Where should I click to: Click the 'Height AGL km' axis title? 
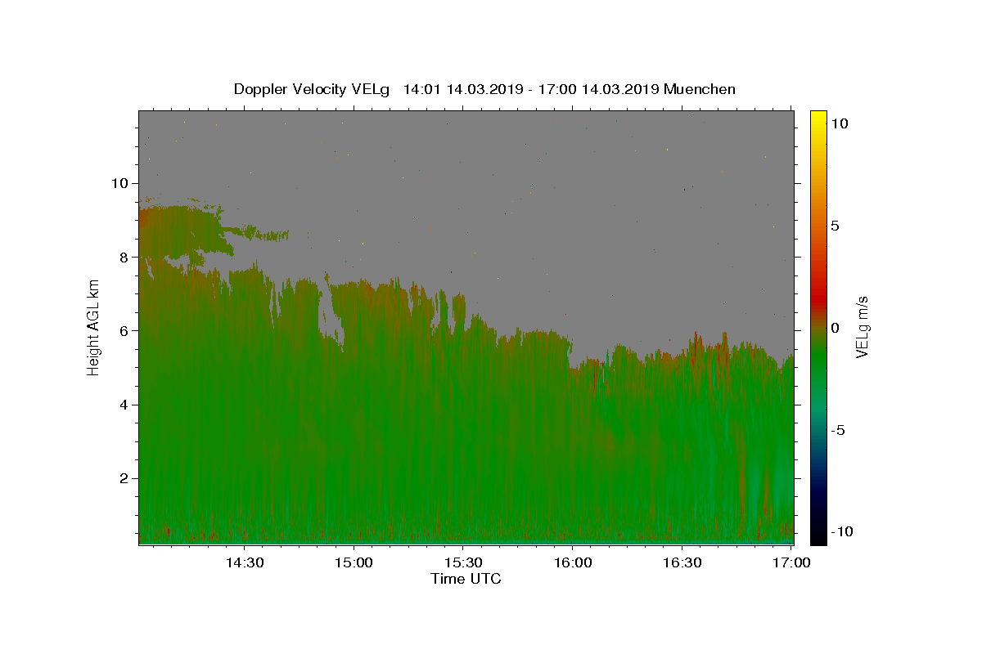click(94, 328)
